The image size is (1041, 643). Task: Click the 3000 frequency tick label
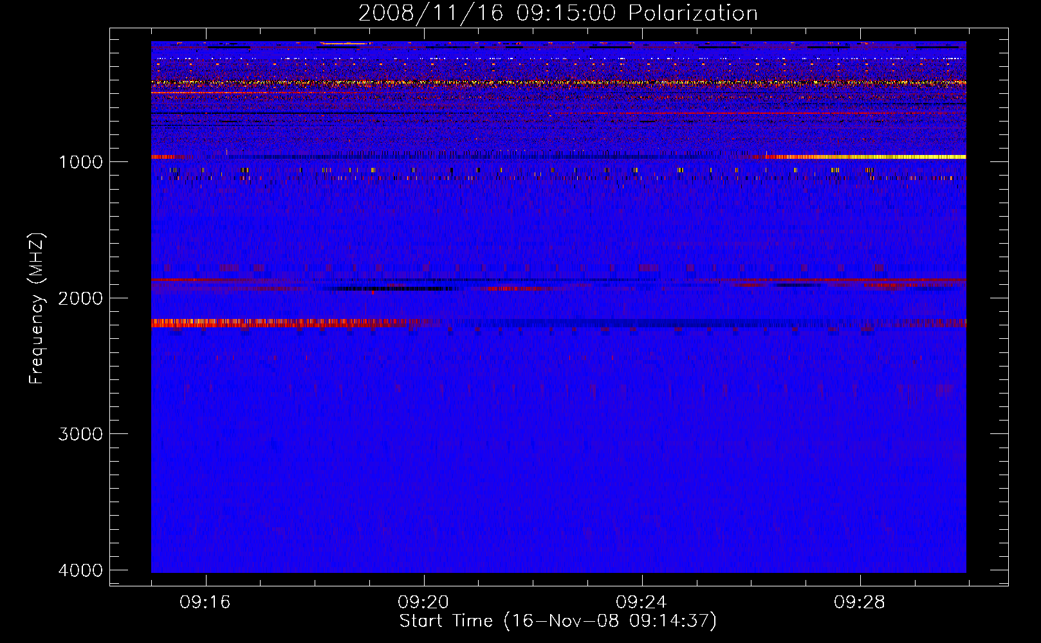pos(80,434)
